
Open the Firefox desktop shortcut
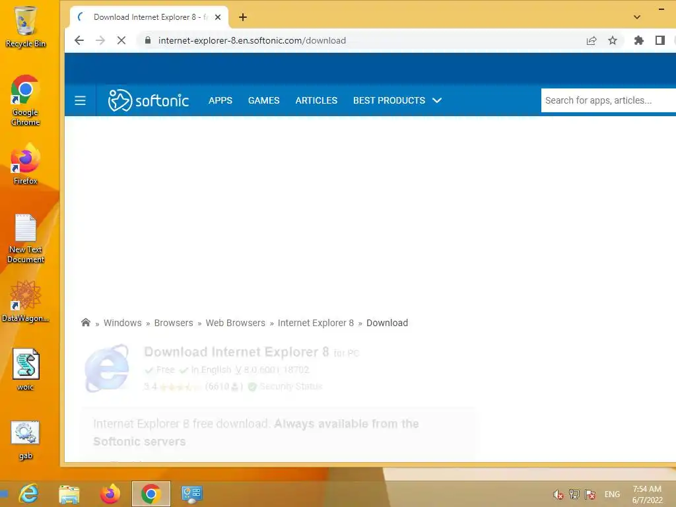point(26,164)
